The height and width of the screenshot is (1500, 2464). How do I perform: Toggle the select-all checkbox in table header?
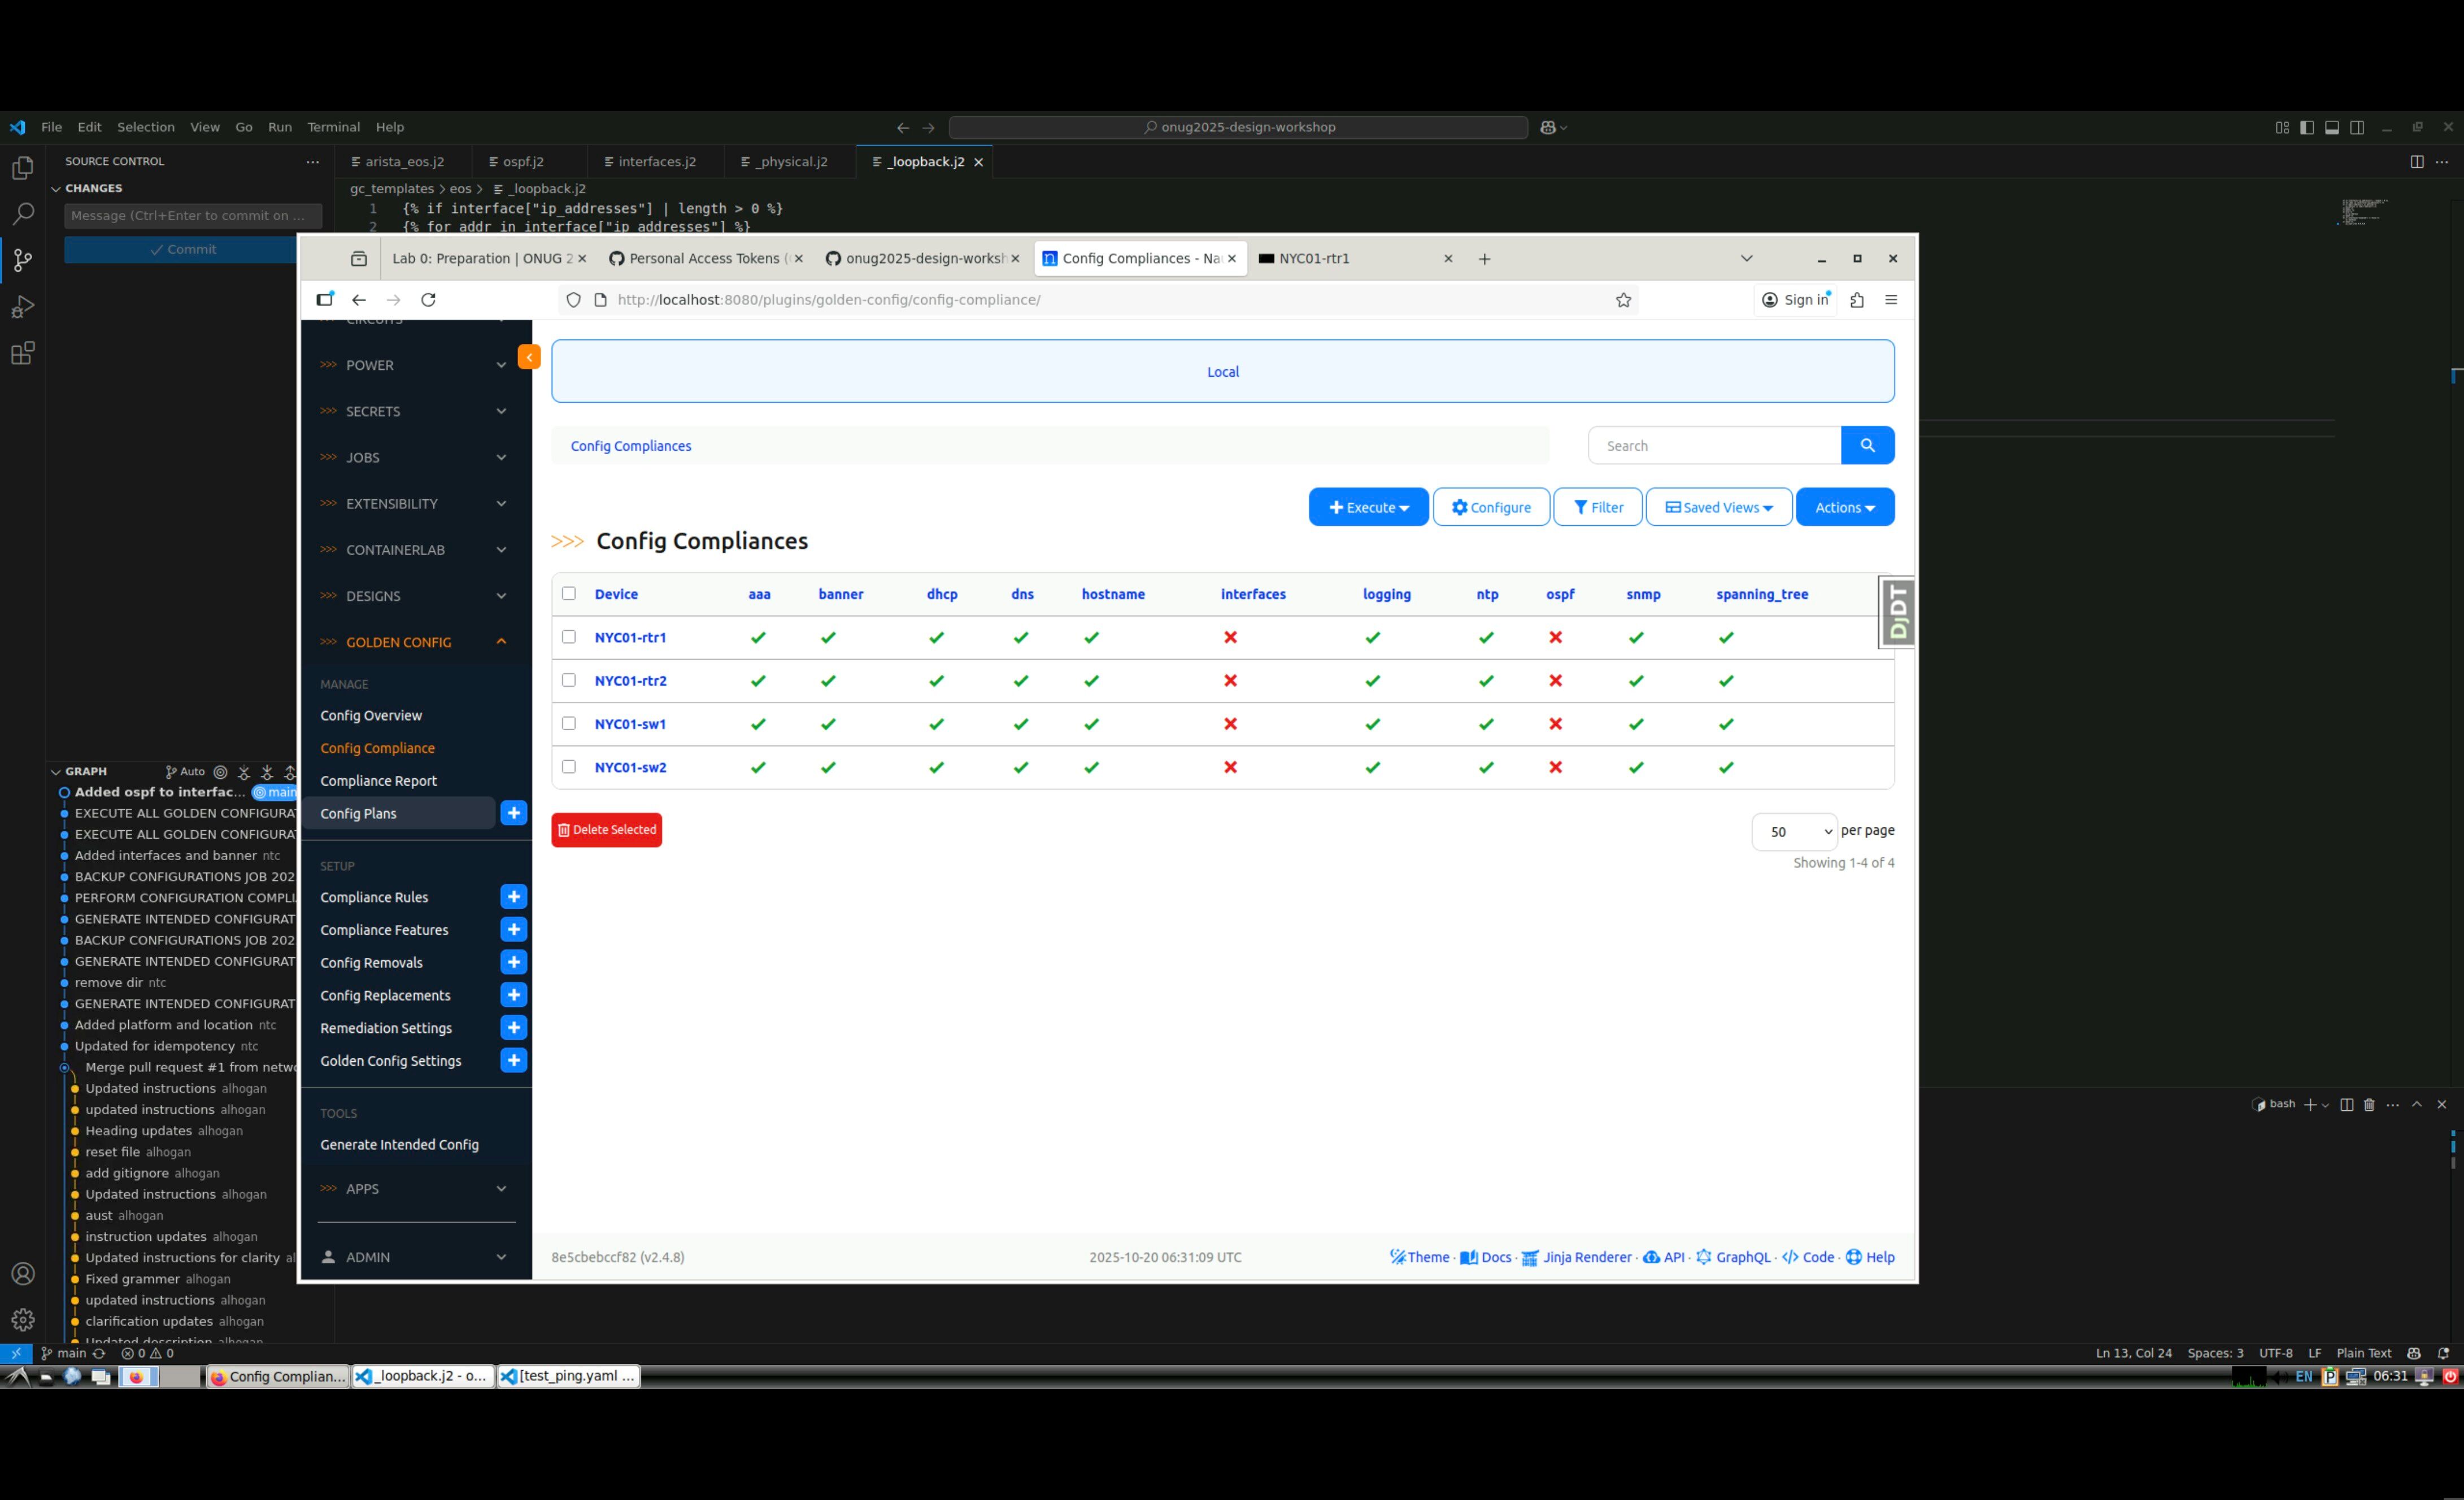click(569, 593)
